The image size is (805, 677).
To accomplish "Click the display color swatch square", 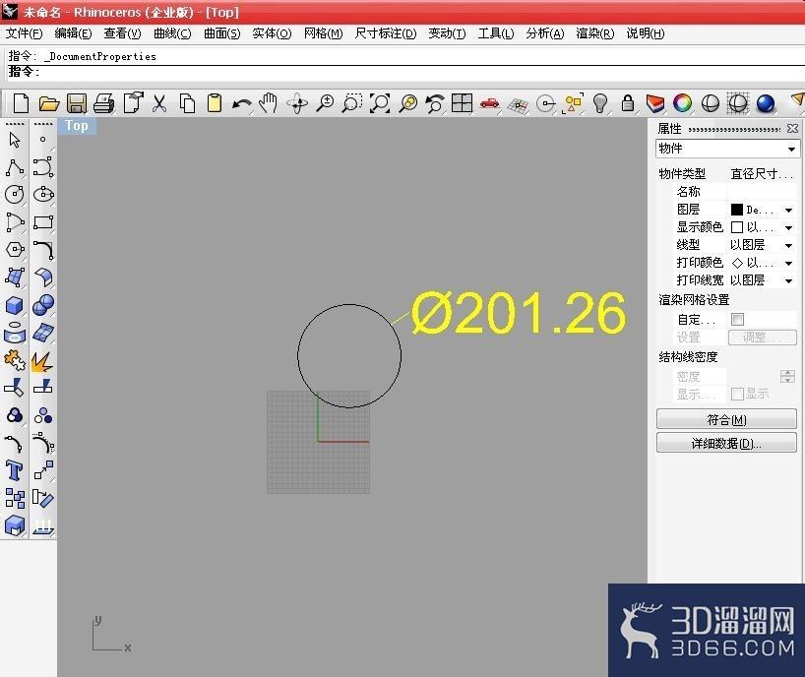I will coord(737,227).
